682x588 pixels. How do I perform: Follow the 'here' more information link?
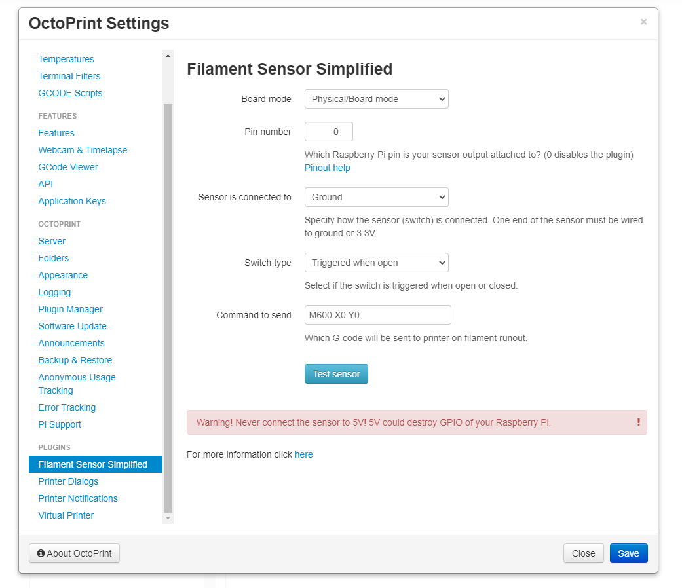tap(303, 454)
